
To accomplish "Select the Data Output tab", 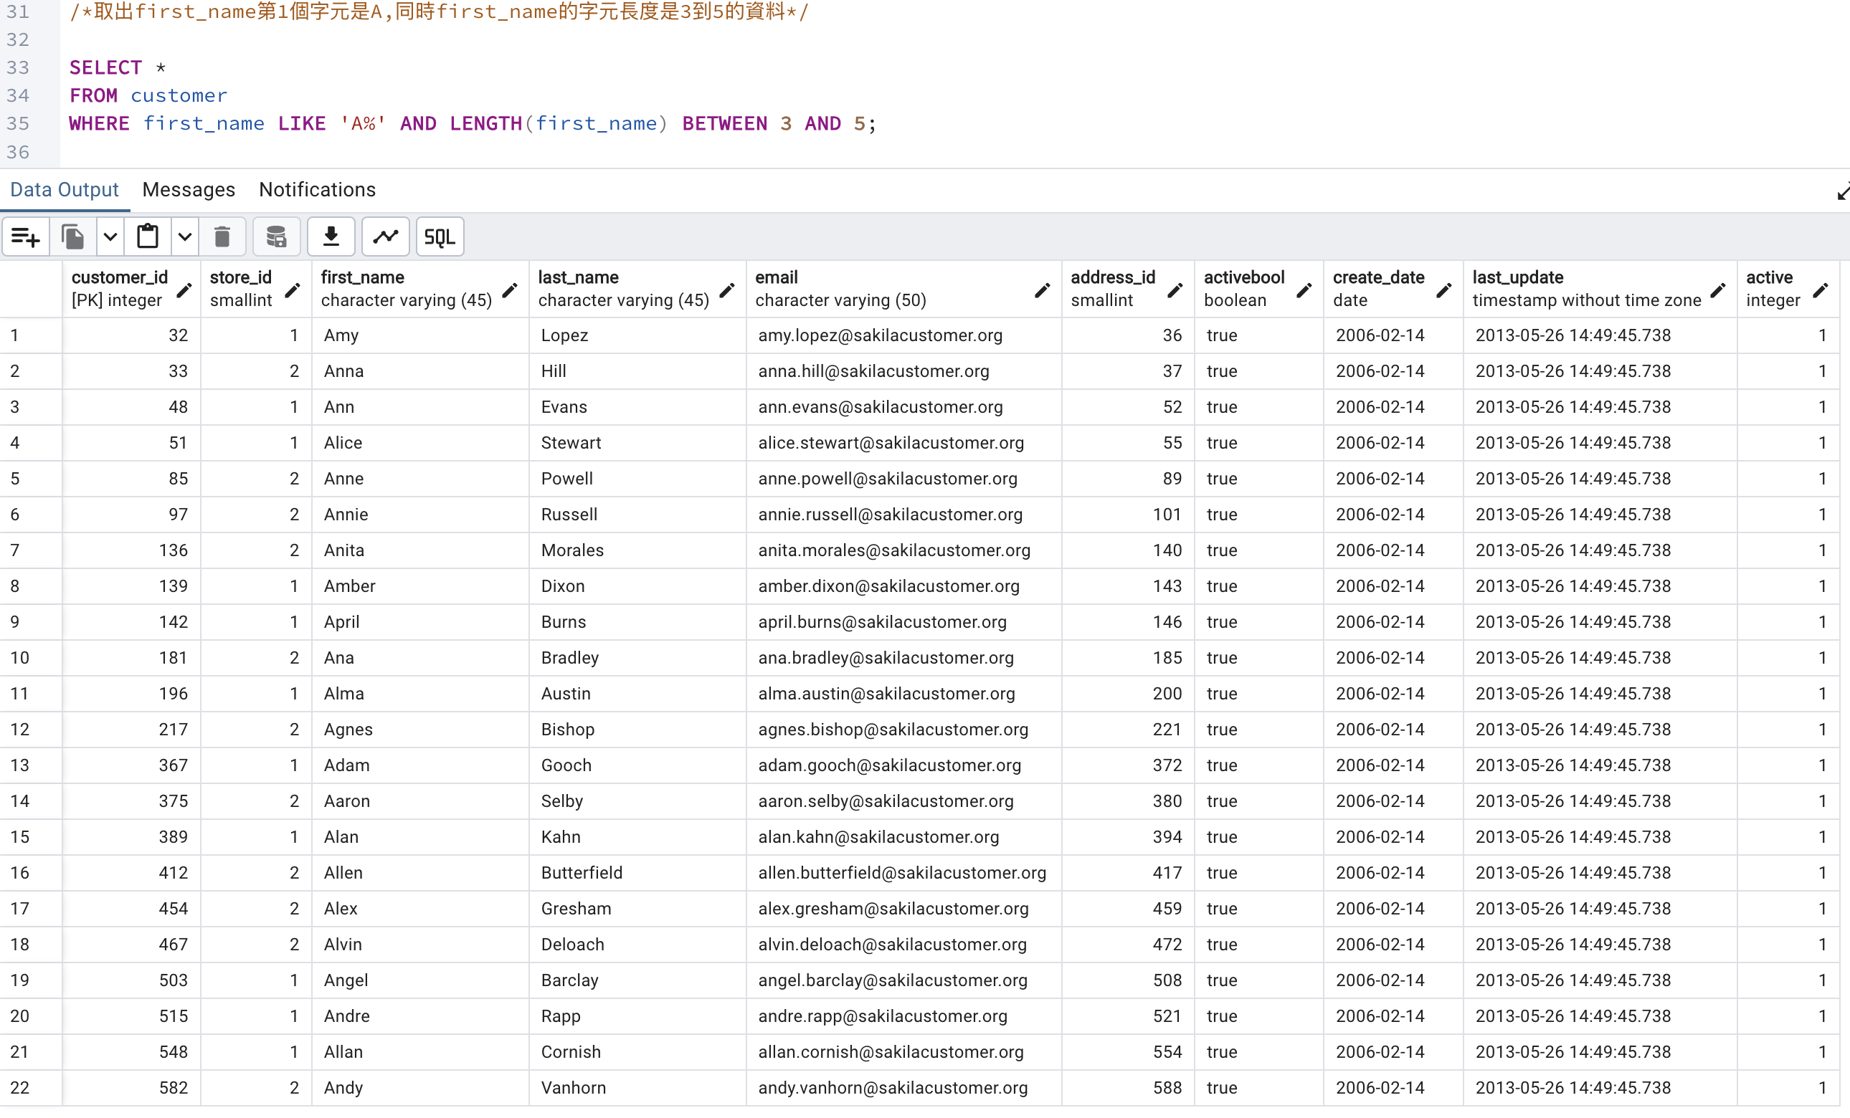I will (65, 190).
